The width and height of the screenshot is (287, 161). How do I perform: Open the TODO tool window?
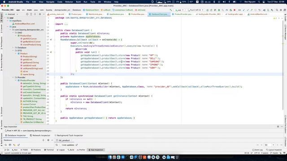24,150
